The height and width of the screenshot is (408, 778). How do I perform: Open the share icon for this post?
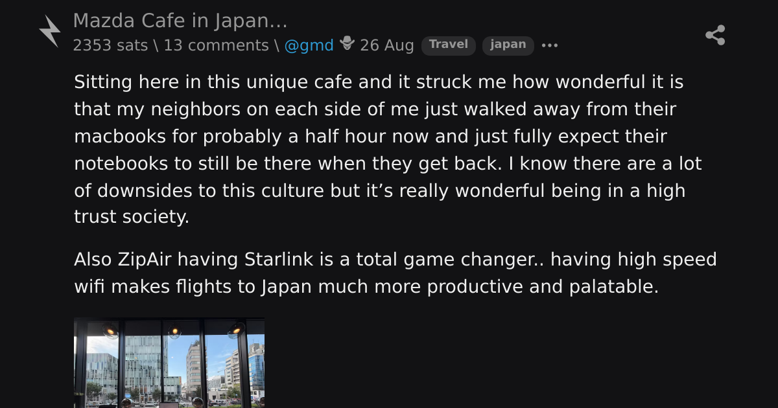715,35
